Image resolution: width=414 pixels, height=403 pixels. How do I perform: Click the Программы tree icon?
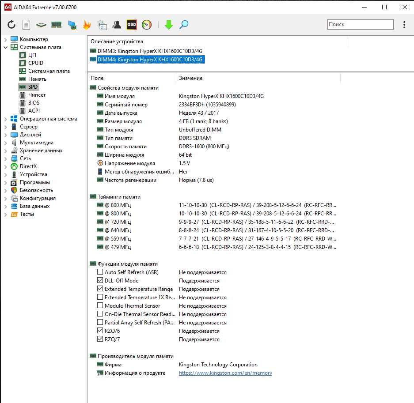pos(14,182)
